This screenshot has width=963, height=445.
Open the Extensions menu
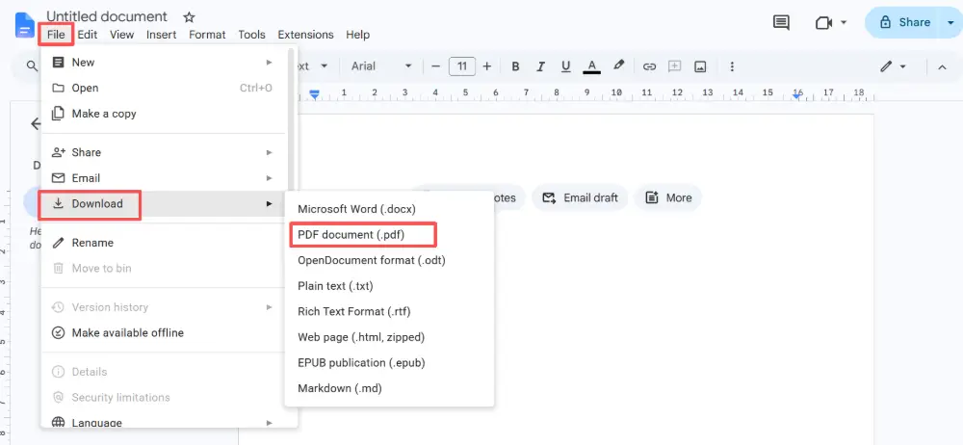[x=305, y=35]
